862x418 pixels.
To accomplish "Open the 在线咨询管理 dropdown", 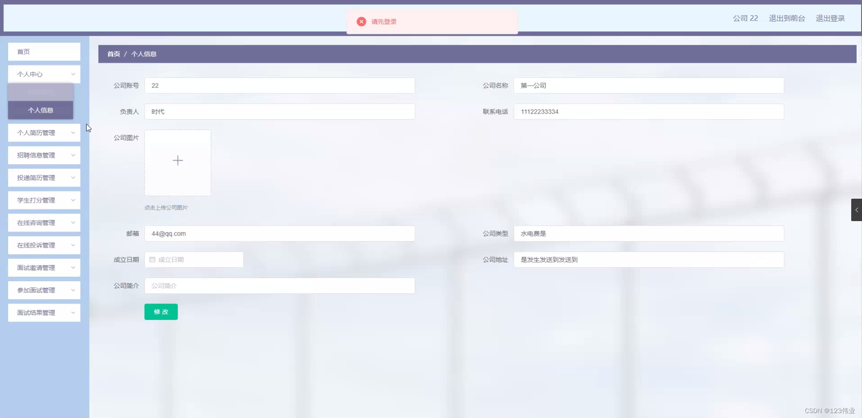I will click(x=44, y=222).
